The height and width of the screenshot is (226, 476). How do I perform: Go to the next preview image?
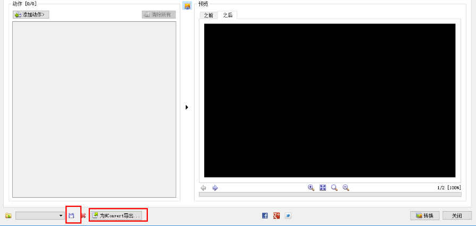(215, 188)
